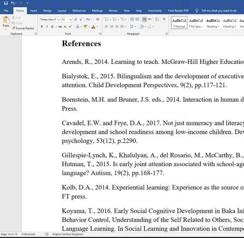Toggle Italic formatting

pyautogui.click(x=47, y=27)
